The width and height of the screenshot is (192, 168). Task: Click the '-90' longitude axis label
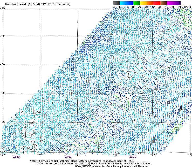tap(2, 155)
